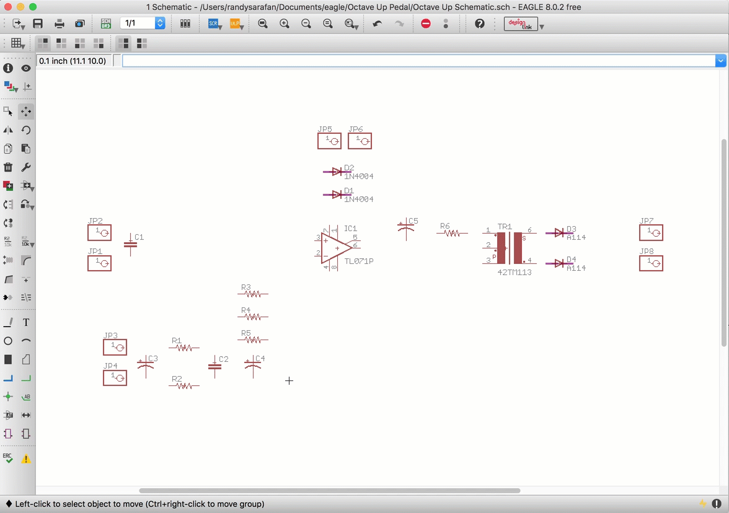Select the Change wrench tool
Viewport: 729px width, 513px height.
tap(26, 167)
